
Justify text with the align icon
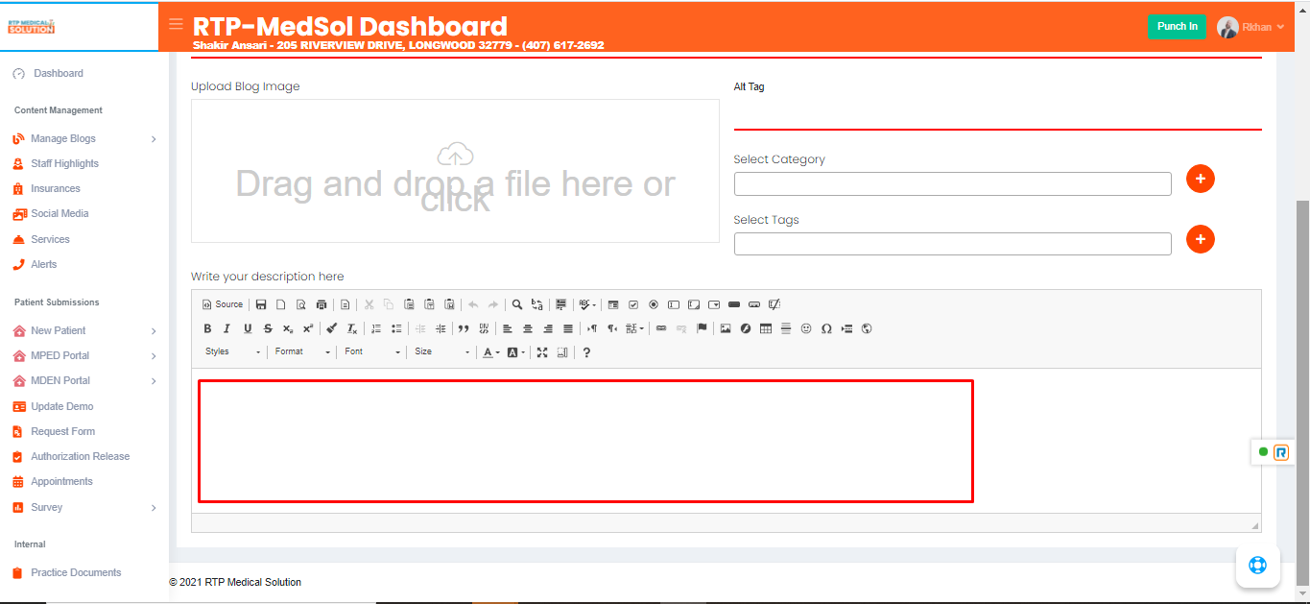tap(568, 328)
